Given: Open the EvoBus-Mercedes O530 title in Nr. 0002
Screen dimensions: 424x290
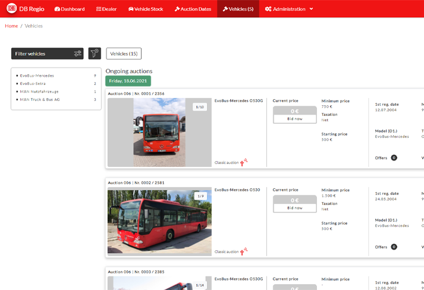Looking at the screenshot, I should [237, 190].
